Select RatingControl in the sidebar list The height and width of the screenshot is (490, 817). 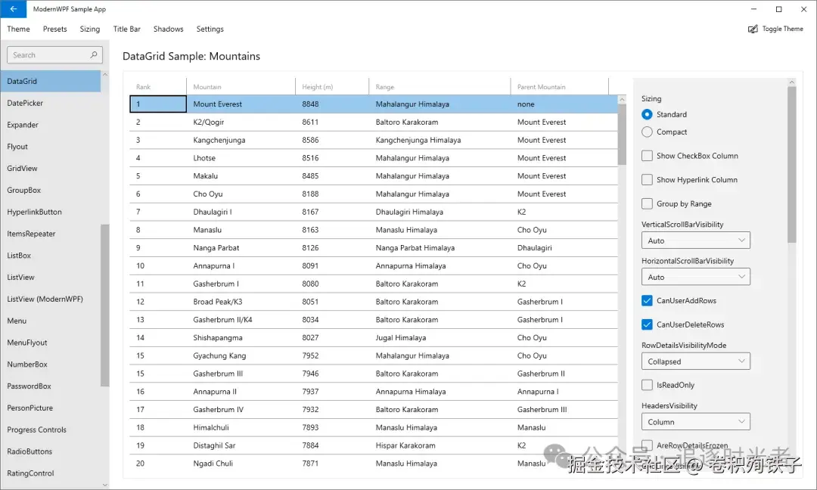coord(51,473)
